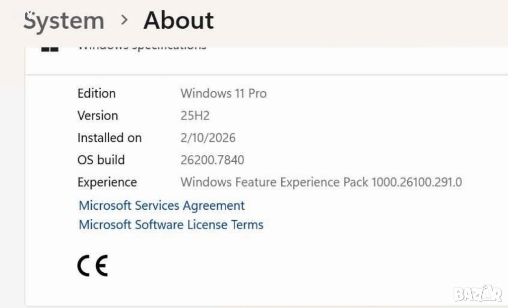Expand the Windows specifications section header
Viewport: 508px width, 308px height.
[142, 47]
